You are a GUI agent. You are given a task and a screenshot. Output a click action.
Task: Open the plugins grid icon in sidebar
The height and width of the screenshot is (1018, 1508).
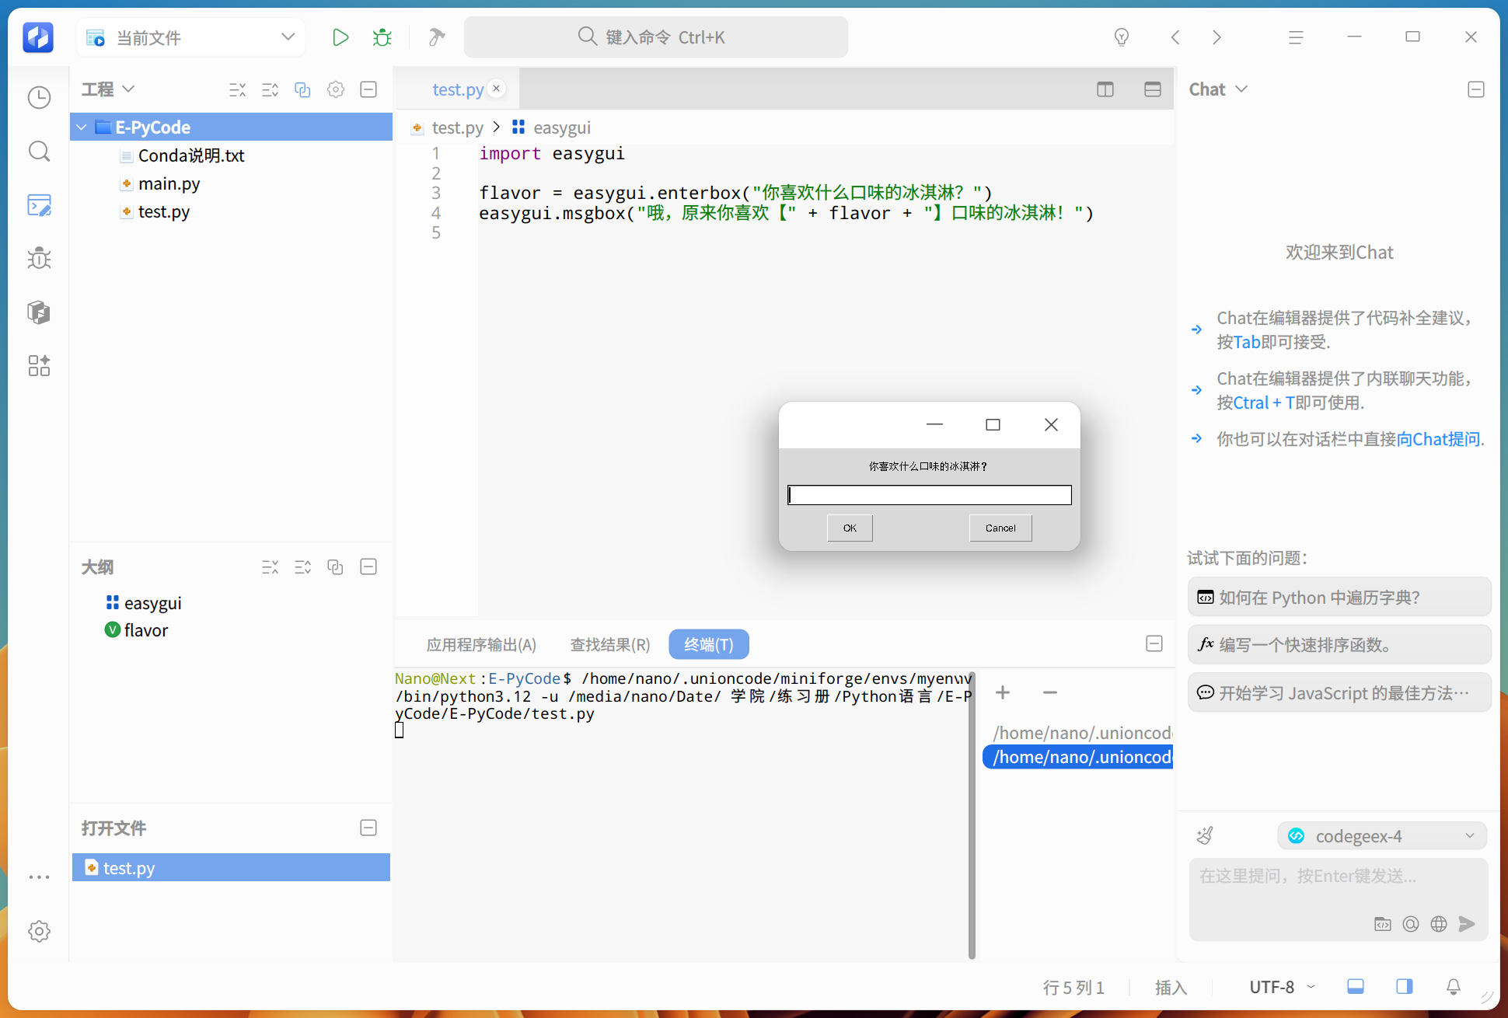39,365
